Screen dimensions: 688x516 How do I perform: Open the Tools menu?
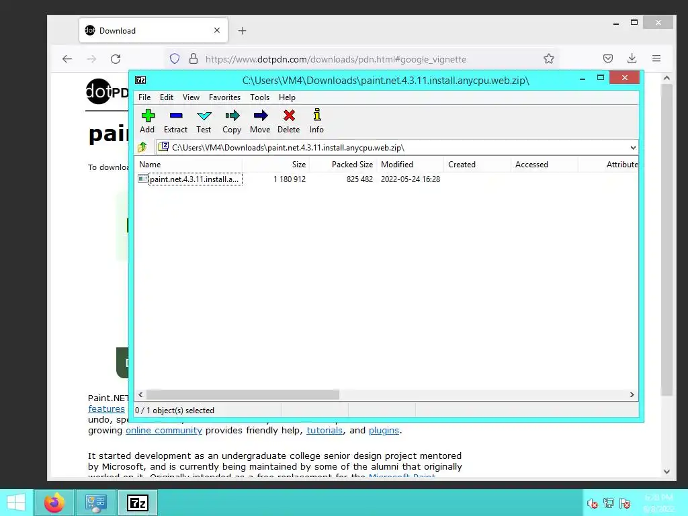(260, 97)
